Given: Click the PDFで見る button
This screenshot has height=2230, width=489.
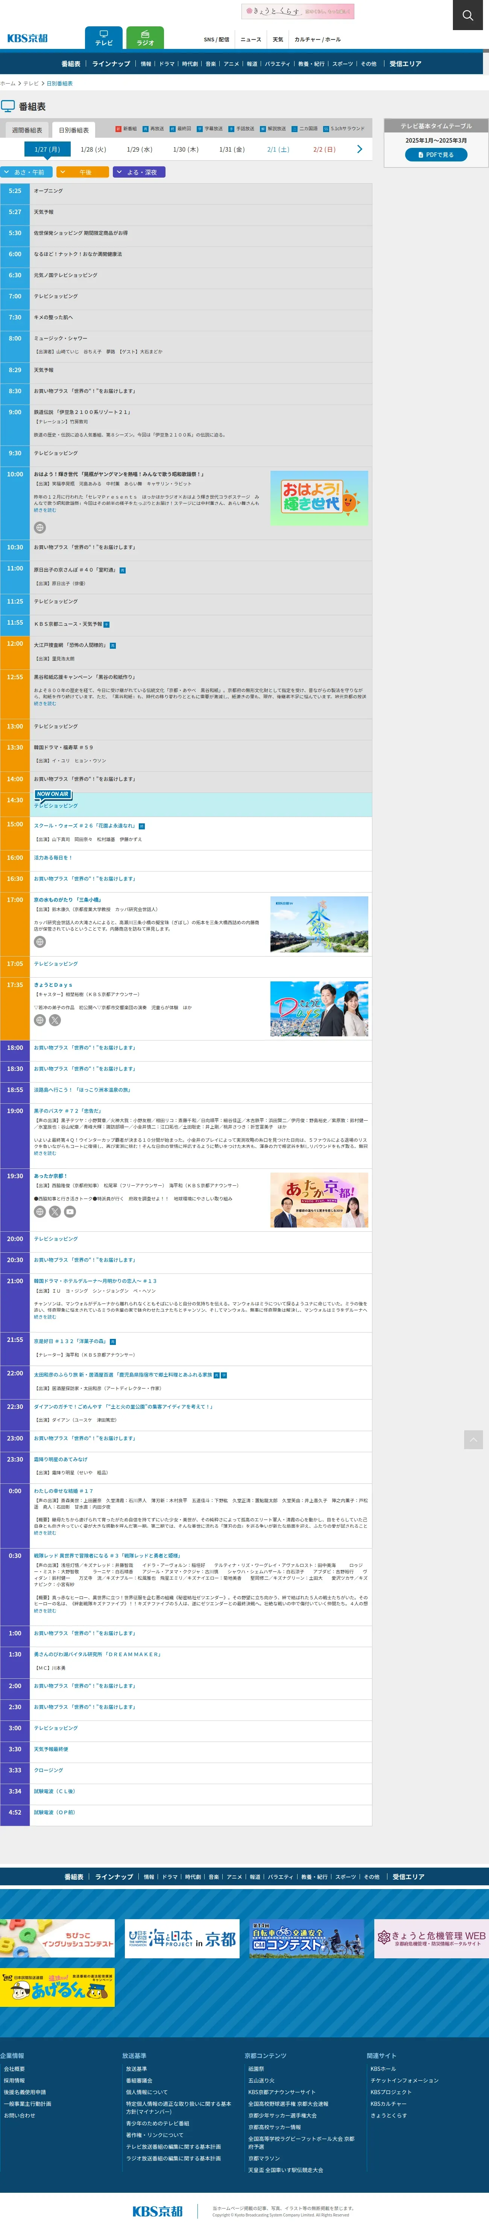Looking at the screenshot, I should point(436,155).
